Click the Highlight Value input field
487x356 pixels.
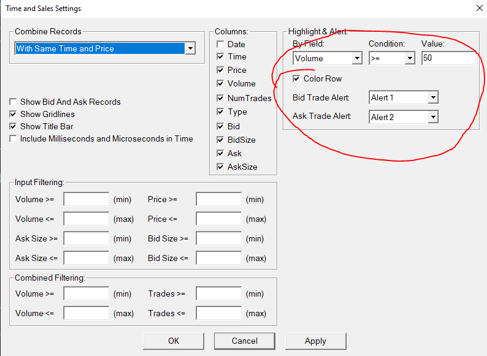click(x=448, y=58)
